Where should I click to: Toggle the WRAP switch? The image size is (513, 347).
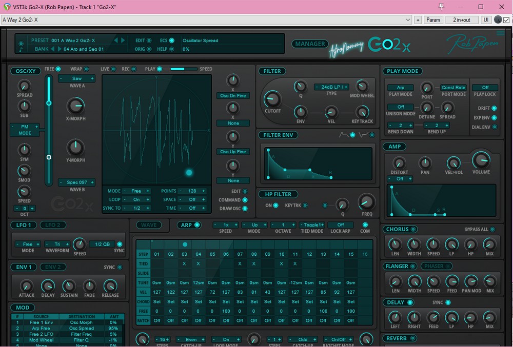click(86, 69)
